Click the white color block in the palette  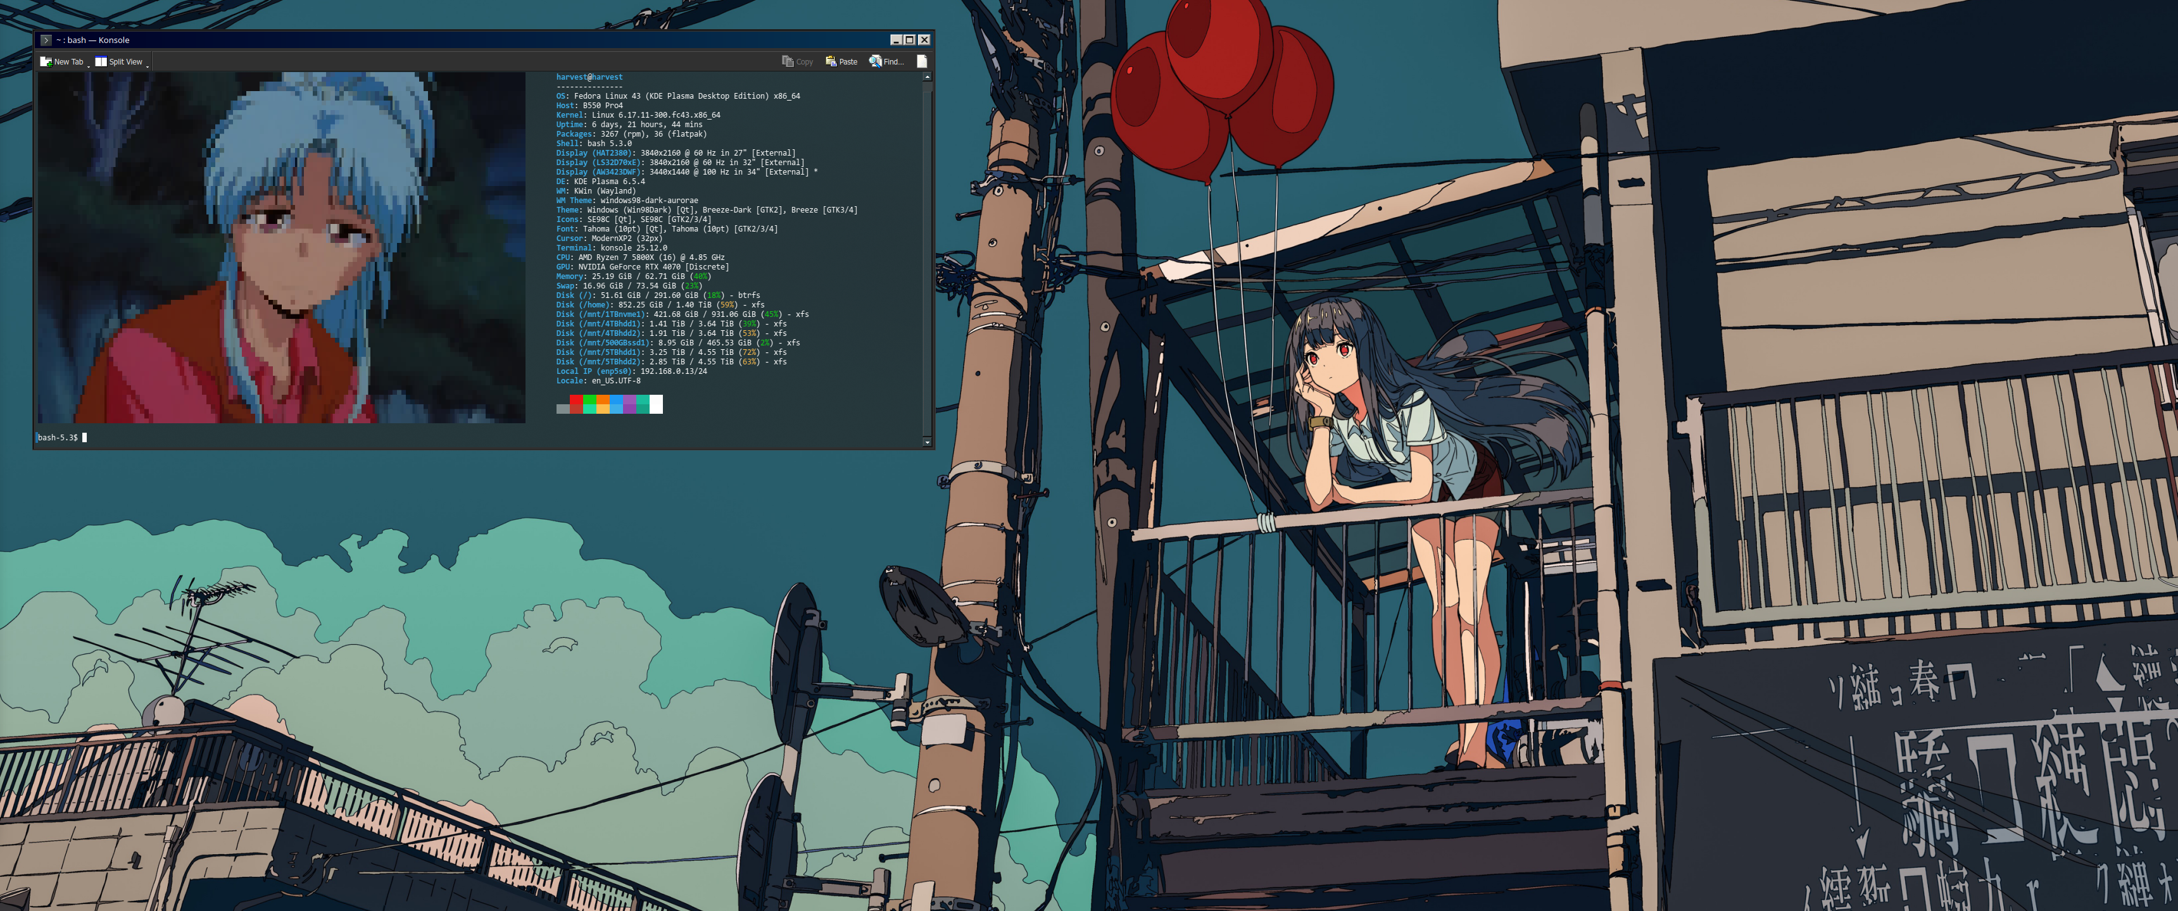(x=656, y=405)
